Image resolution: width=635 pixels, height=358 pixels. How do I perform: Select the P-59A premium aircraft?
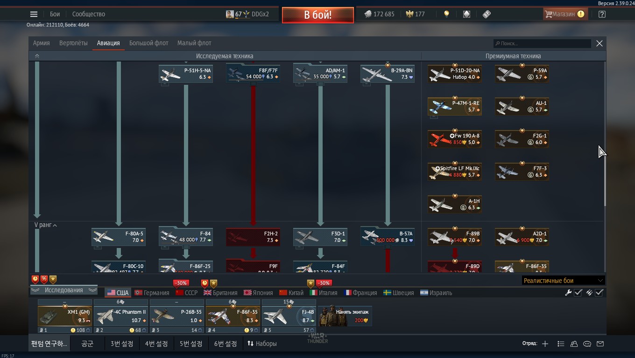click(x=522, y=74)
